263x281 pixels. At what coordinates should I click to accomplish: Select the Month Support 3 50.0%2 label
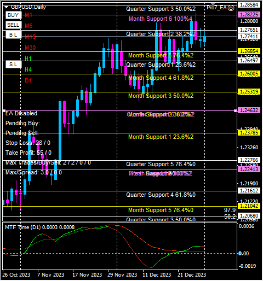coord(161,96)
